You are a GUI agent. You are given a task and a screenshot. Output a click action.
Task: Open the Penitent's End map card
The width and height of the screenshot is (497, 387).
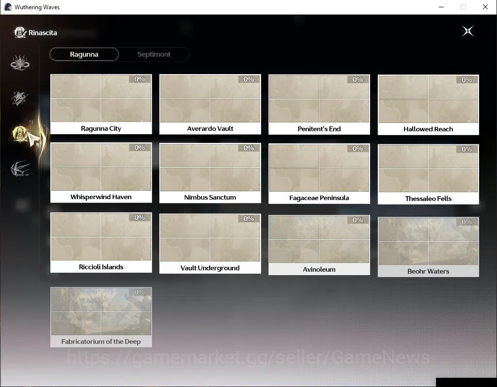319,105
